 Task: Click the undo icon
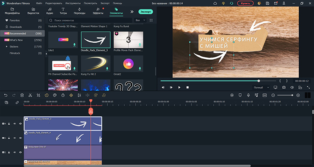(x=6, y=95)
